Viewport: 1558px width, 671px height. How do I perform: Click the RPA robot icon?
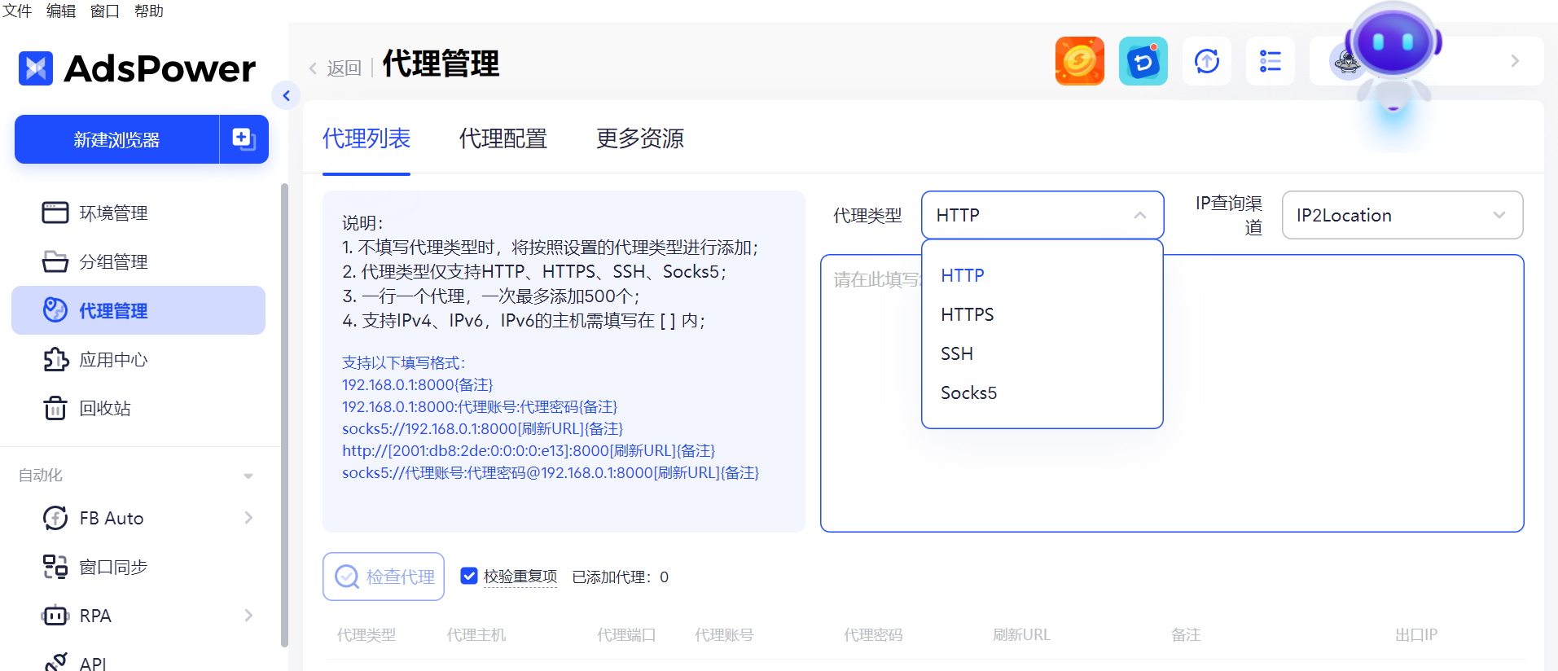tap(55, 616)
